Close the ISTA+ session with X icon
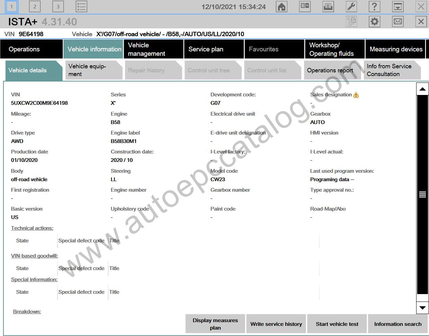The height and width of the screenshot is (336, 429). coord(421,22)
